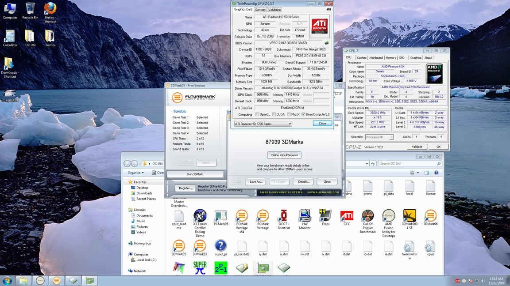Select Call Of Pripyat Benchmark icon
Viewport: 510px width, 286px height.
pyautogui.click(x=367, y=222)
